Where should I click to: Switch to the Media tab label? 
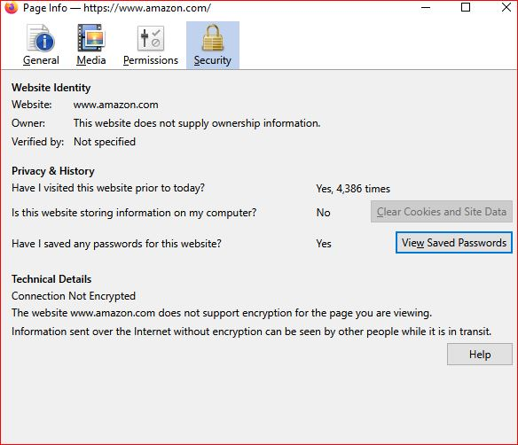click(91, 60)
